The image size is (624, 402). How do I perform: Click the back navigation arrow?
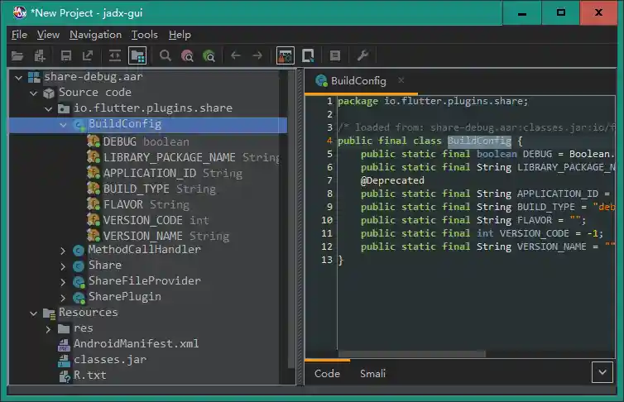236,55
